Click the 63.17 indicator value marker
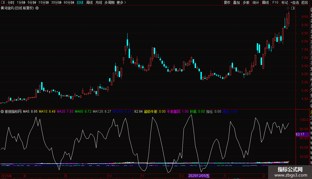Screen dimensions: 312x179 [x=302, y=134]
